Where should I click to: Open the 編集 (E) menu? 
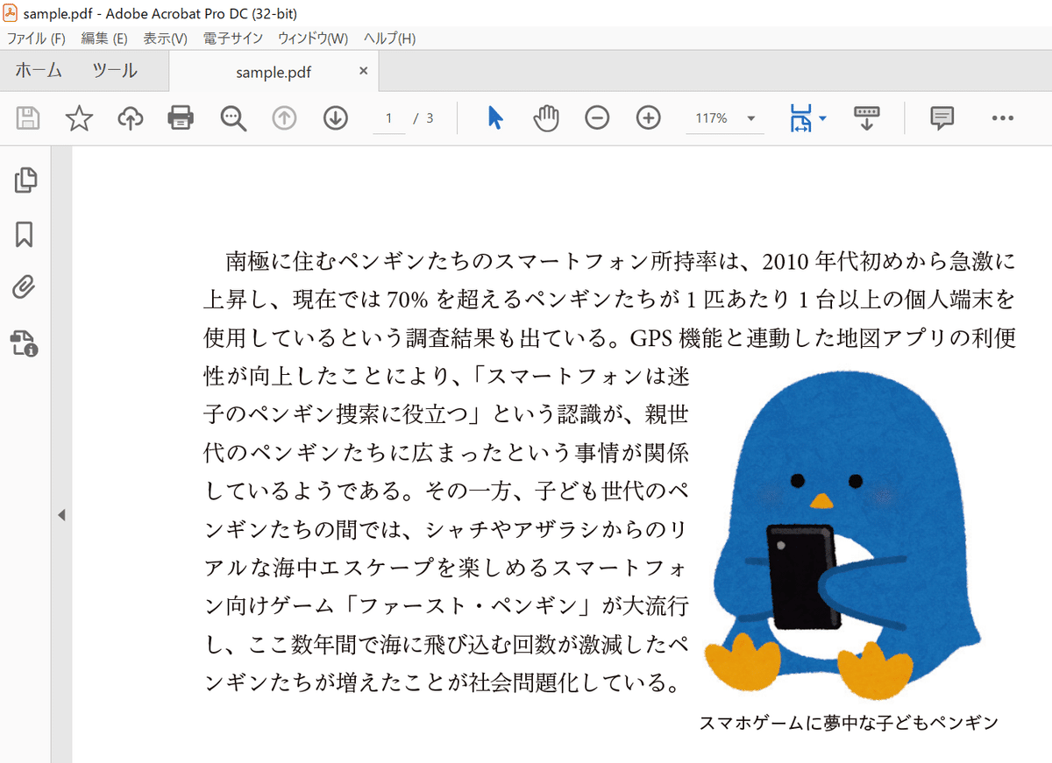104,39
